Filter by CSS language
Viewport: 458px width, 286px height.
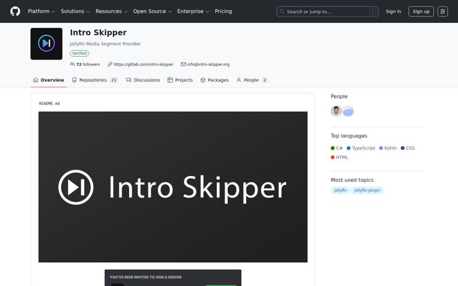tap(408, 148)
